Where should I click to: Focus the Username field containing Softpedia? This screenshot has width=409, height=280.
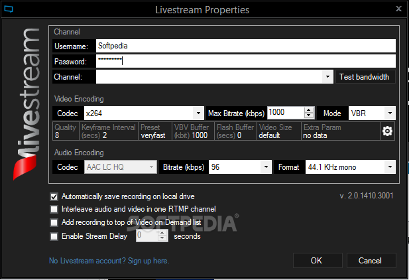click(x=246, y=46)
